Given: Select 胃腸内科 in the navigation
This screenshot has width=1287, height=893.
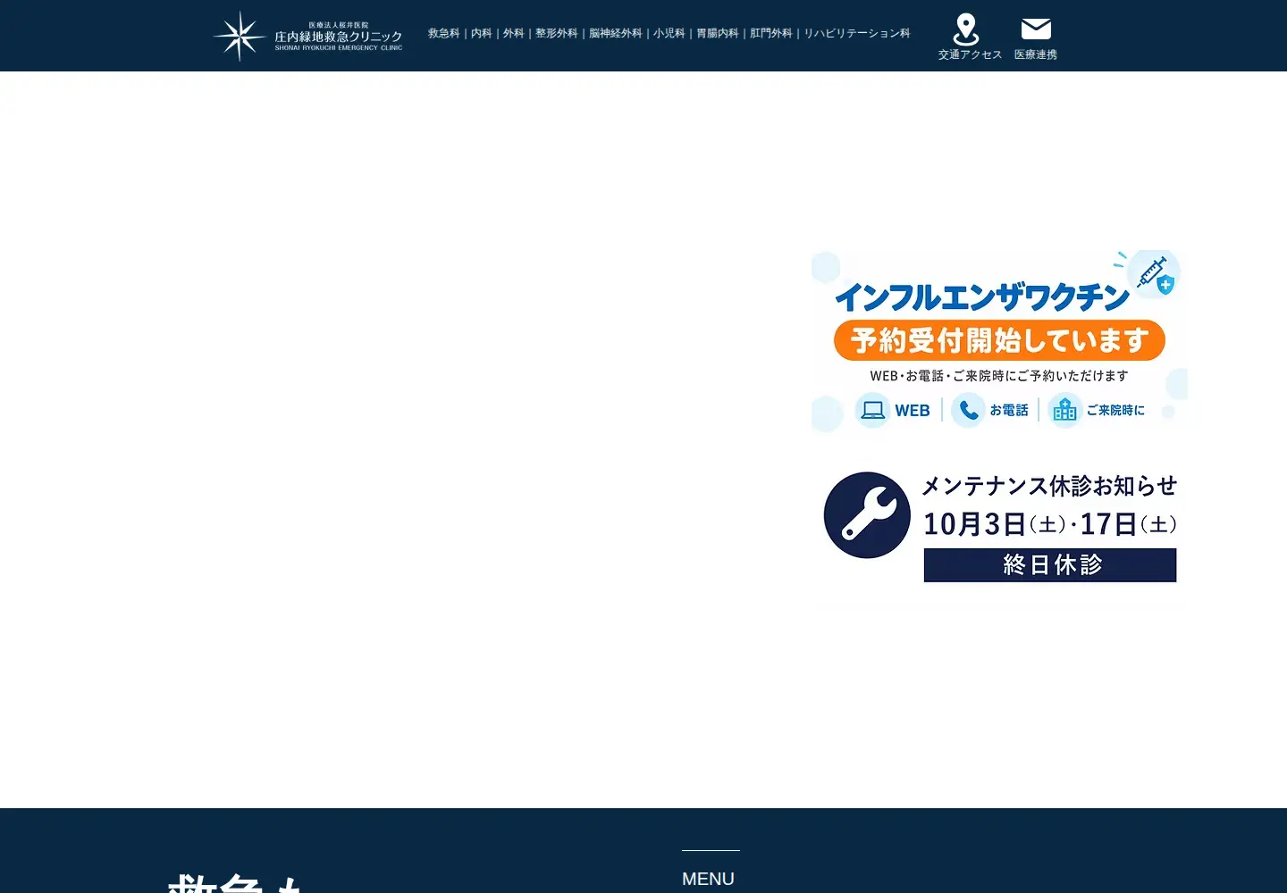Looking at the screenshot, I should pos(718,33).
